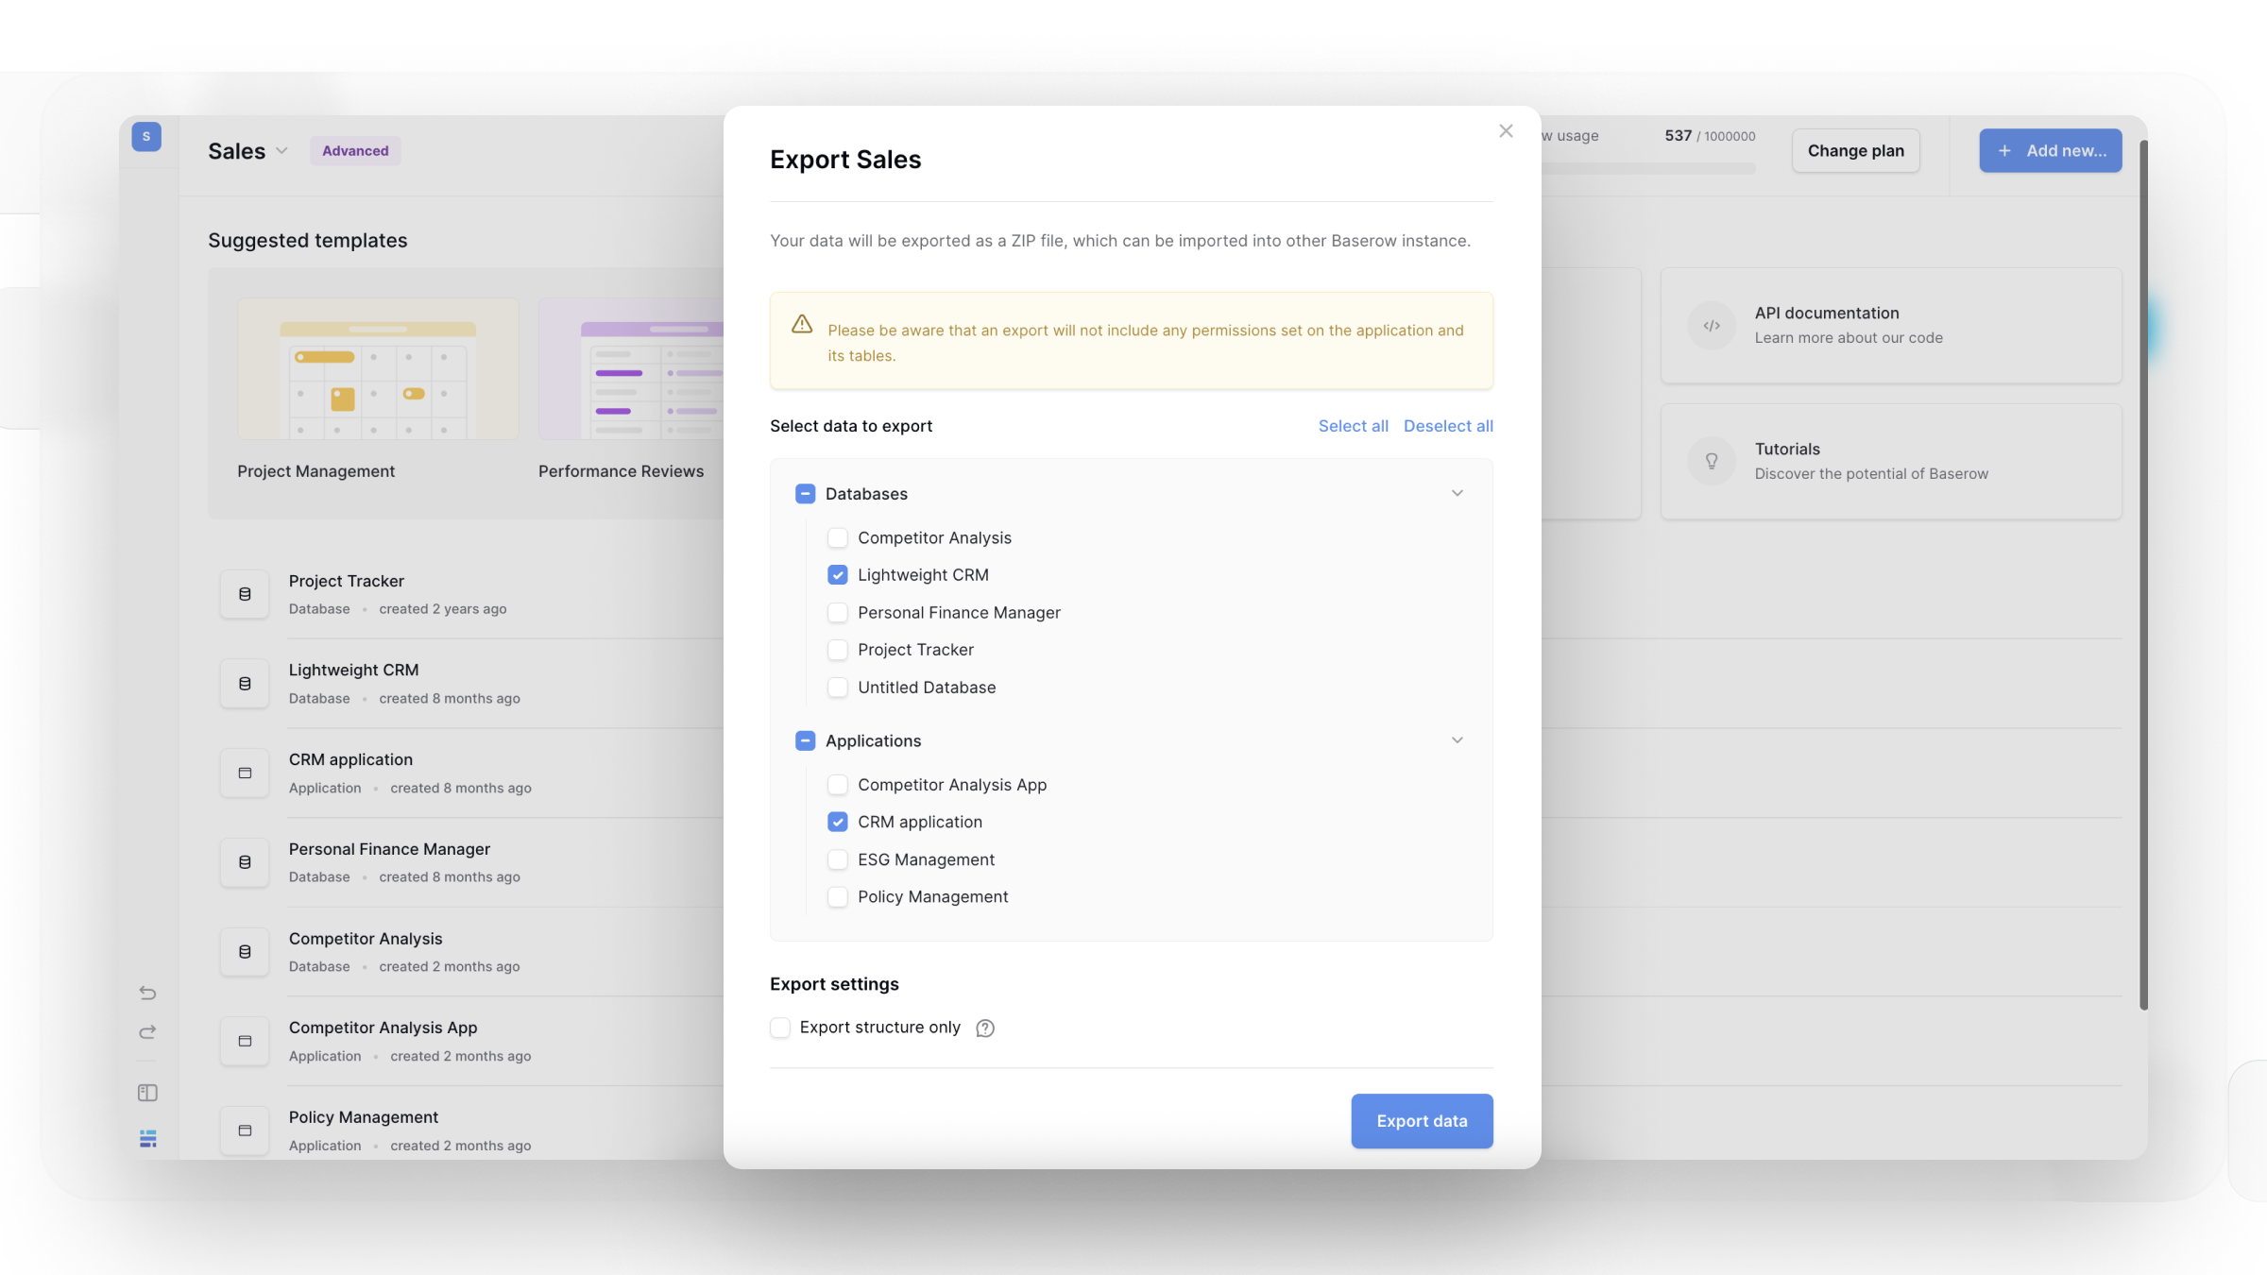Image resolution: width=2267 pixels, height=1275 pixels.
Task: Check the Personal Finance Manager checkbox
Action: click(837, 613)
